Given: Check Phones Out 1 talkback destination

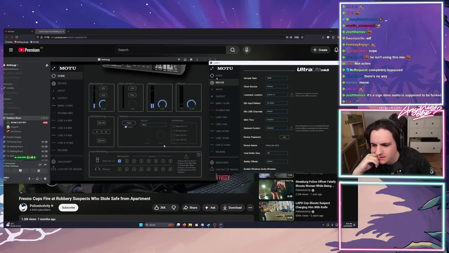Looking at the screenshot, I should pyautogui.click(x=174, y=131).
